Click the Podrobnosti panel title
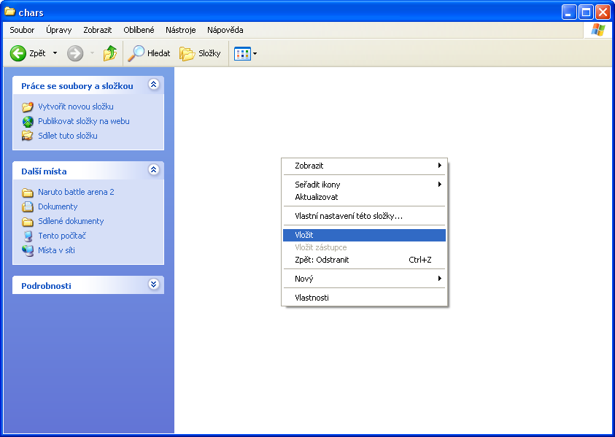 click(46, 286)
